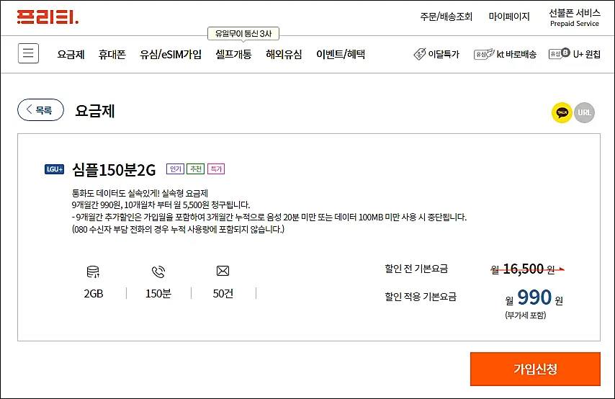Click the 요금제 page heading

[95, 111]
